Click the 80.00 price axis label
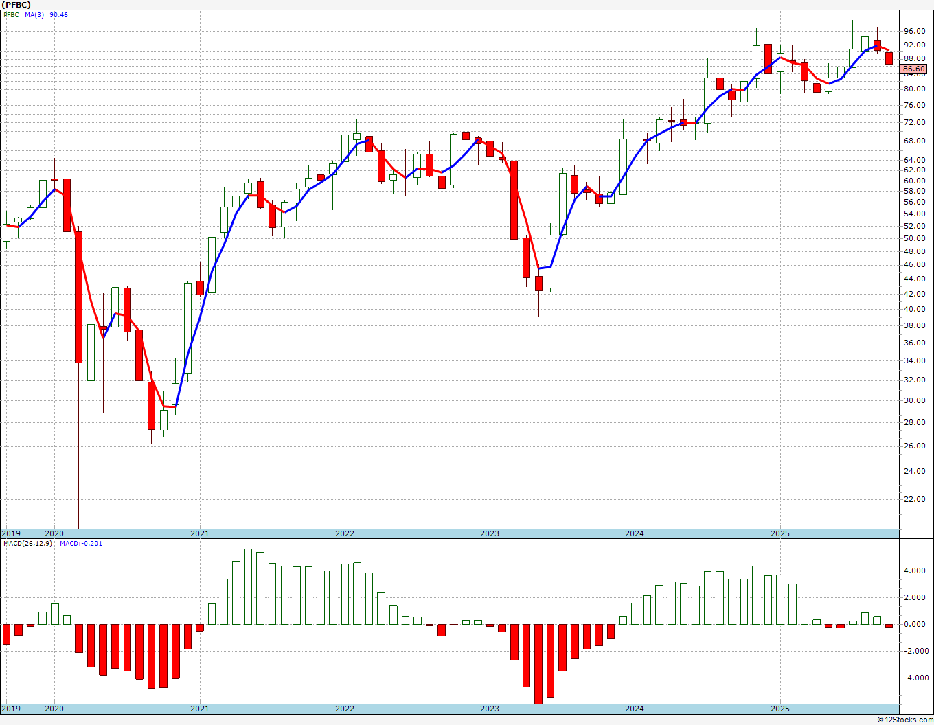This screenshot has width=934, height=725. (915, 89)
